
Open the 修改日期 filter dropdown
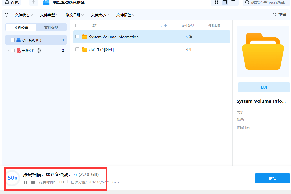74,15
